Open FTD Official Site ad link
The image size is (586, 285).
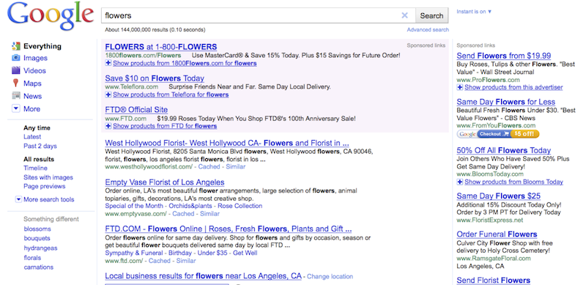click(136, 110)
